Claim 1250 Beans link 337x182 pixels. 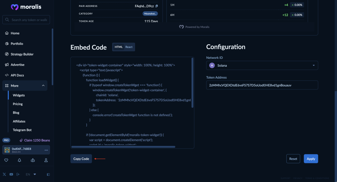pos(35,140)
